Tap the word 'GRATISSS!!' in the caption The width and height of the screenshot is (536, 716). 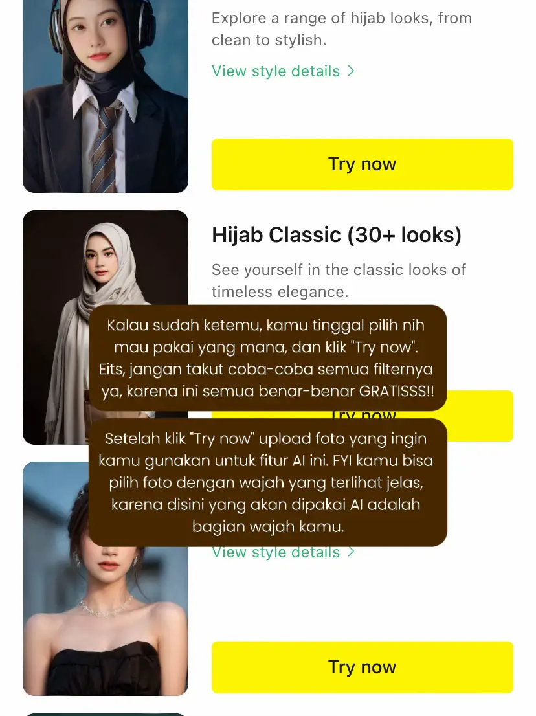coord(396,391)
